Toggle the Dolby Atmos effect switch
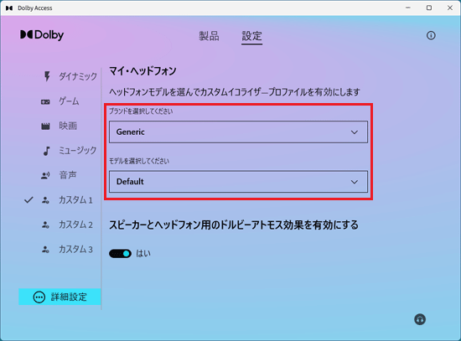Image resolution: width=461 pixels, height=341 pixels. pos(120,253)
